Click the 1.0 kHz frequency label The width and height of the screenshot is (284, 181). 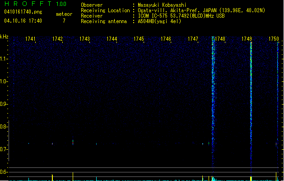[x=4, y=81]
